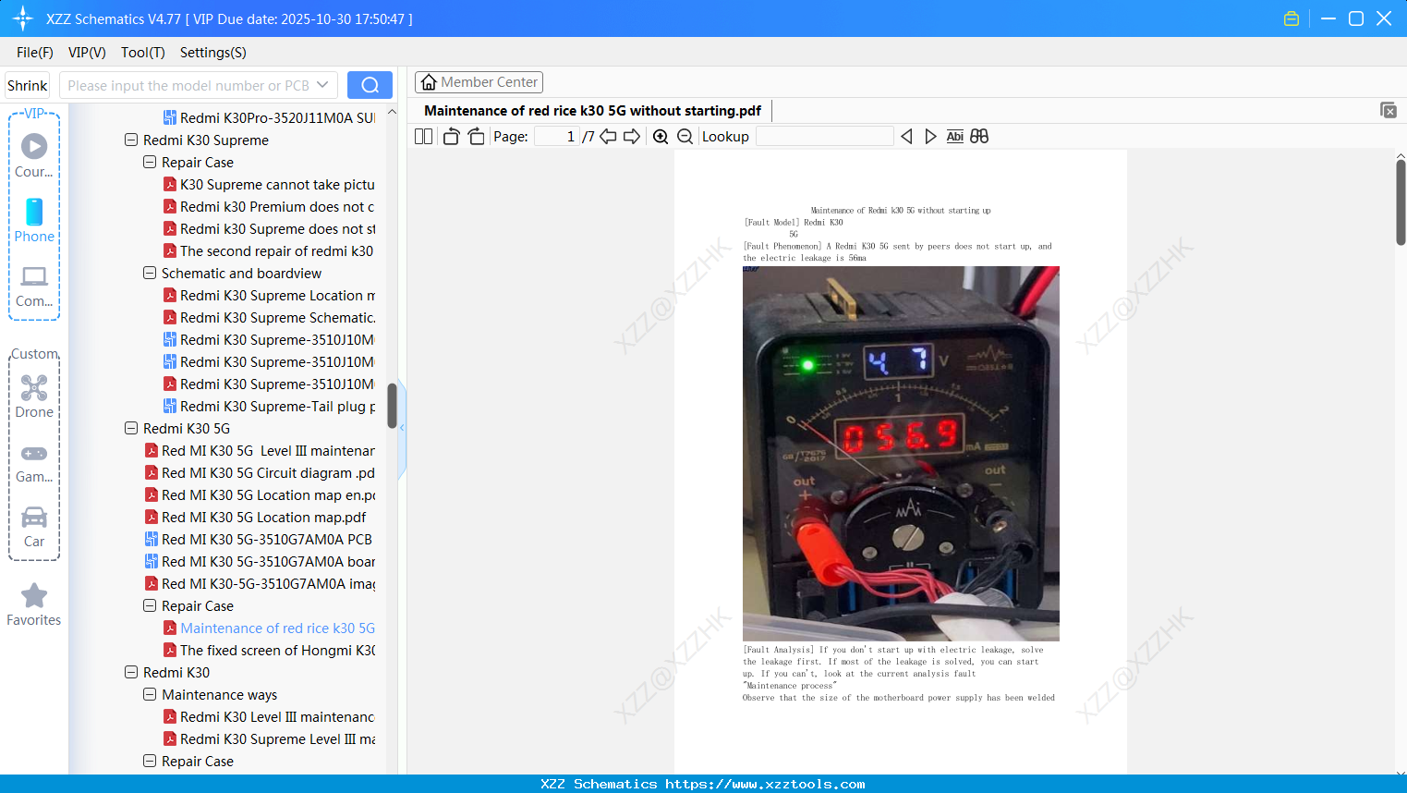1407x793 pixels.
Task: Click the yellow card icon in the title bar
Action: tap(1291, 18)
